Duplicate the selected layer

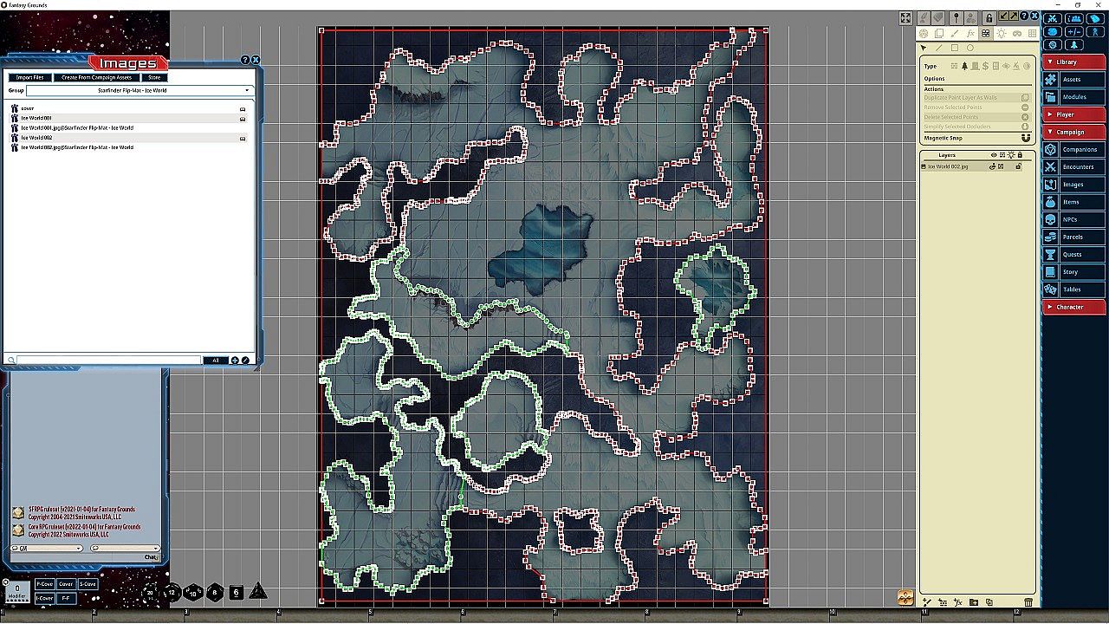point(989,602)
